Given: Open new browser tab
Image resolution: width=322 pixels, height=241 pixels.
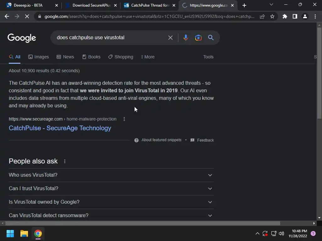Looking at the screenshot, I should (244, 5).
